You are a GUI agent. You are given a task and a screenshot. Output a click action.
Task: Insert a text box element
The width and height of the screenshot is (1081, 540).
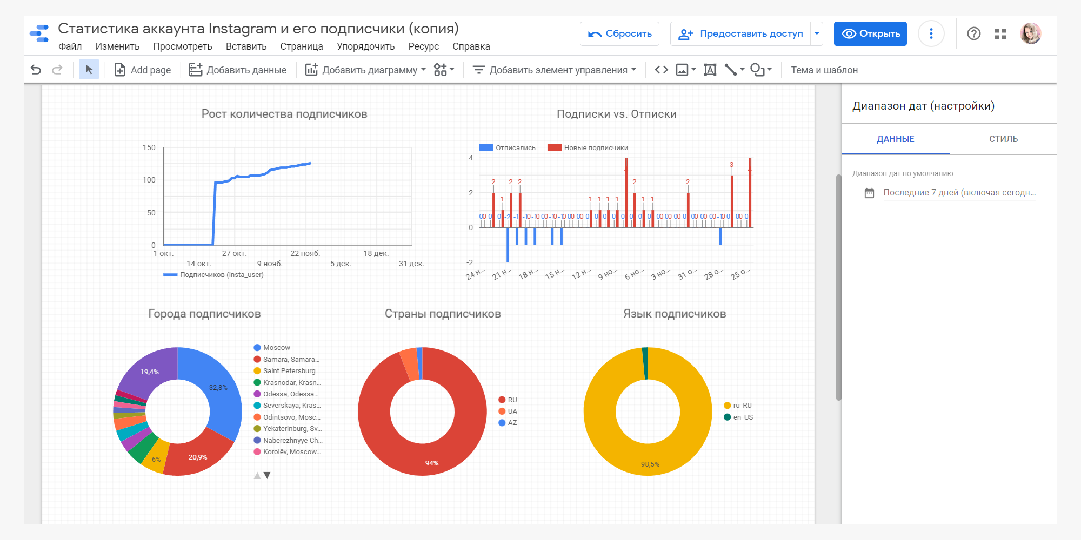[x=710, y=70]
